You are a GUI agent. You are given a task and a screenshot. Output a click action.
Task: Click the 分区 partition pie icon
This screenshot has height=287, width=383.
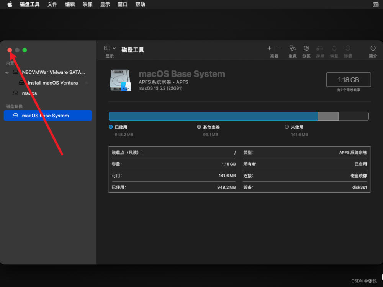coord(306,48)
